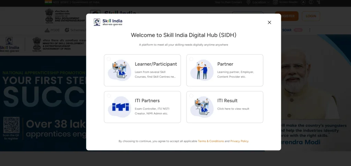Viewport: 351px width, 166px height.
Task: Click Skip To Main Content link
Action: (x=228, y=2)
